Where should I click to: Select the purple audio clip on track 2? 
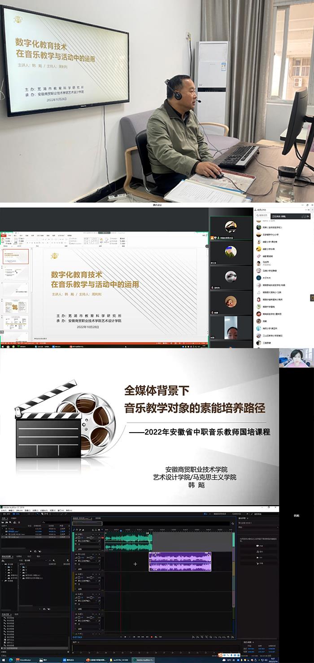click(180, 561)
